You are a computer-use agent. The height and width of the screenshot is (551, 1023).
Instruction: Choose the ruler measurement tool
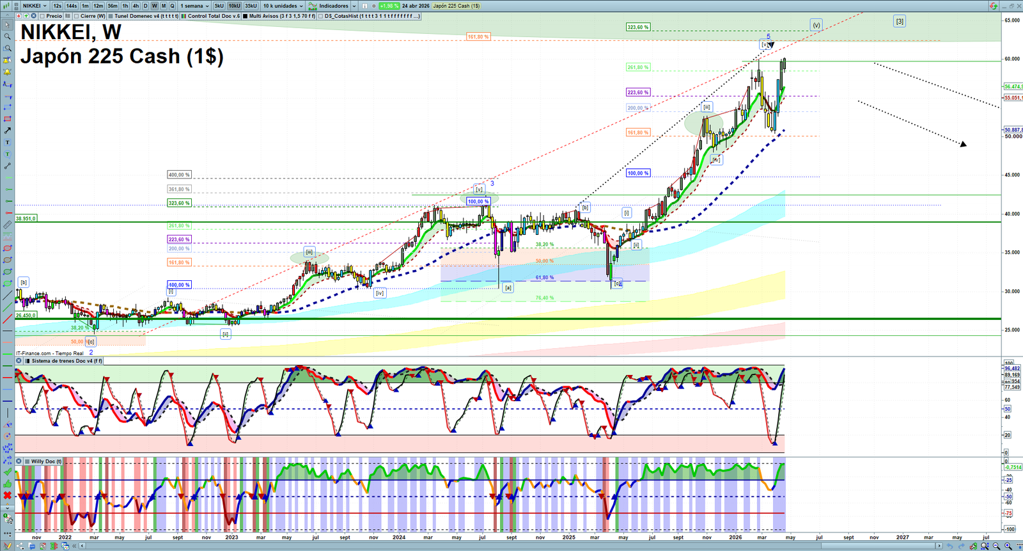tap(8, 225)
